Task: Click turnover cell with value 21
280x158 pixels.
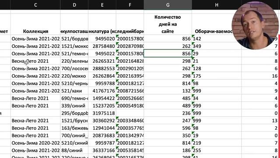Action: point(217,61)
